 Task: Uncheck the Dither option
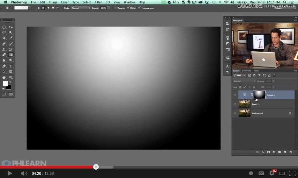pyautogui.click(x=128, y=8)
